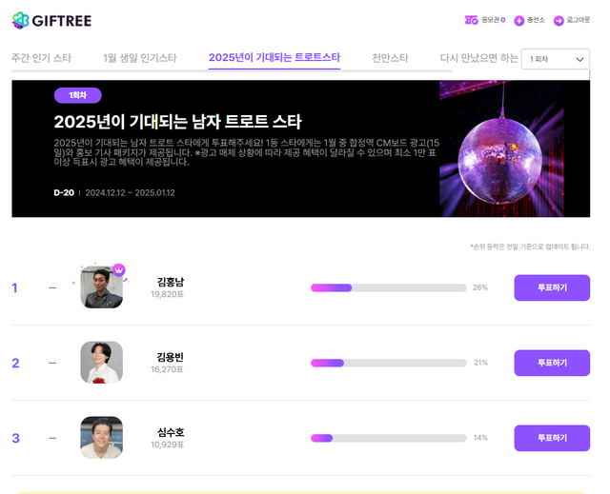Click the 1회차 badge in banner
The height and width of the screenshot is (494, 610).
click(x=78, y=95)
